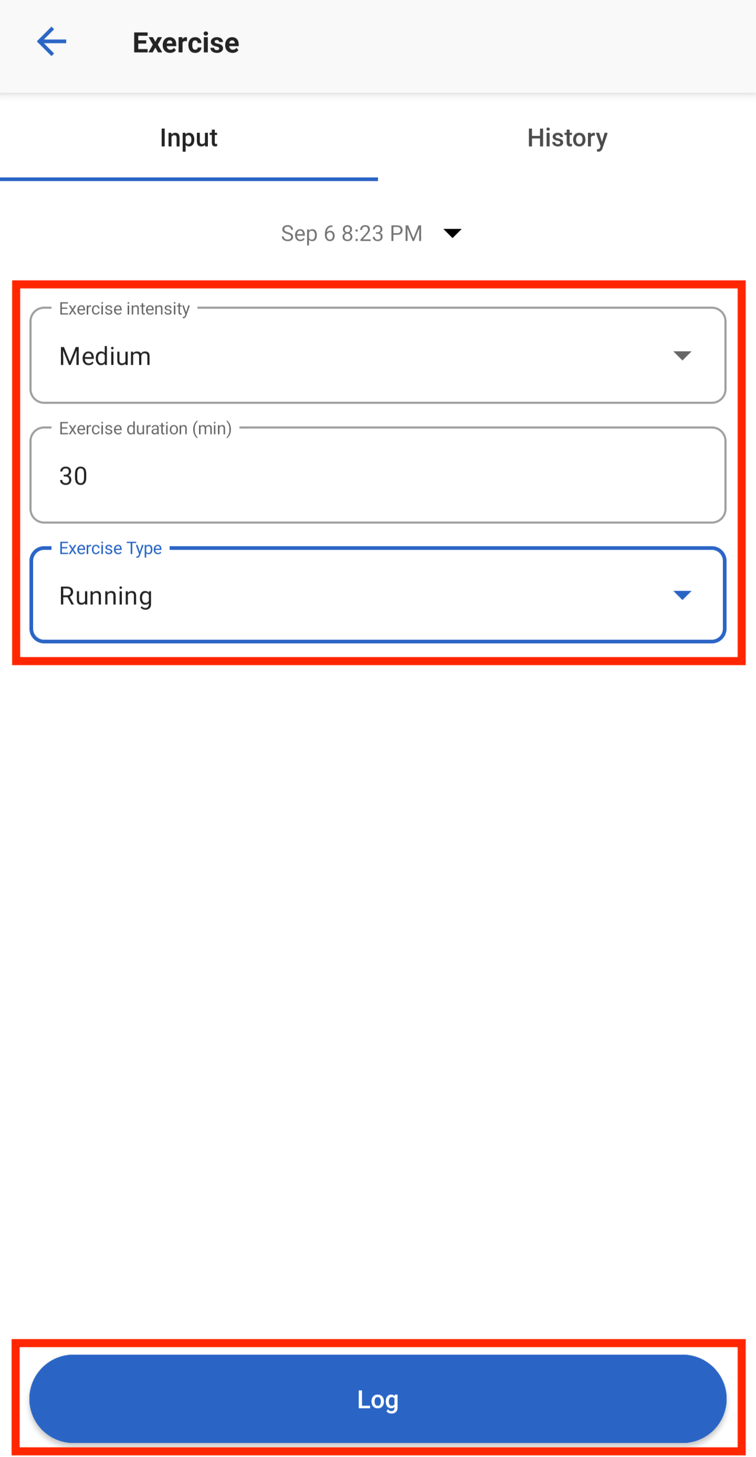The image size is (756, 1457).
Task: Switch to the Input tab
Action: click(188, 138)
